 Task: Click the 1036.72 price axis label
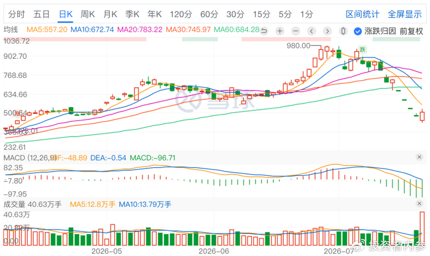pos(17,41)
